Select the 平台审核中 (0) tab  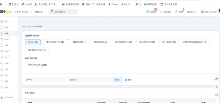pyautogui.click(x=169, y=42)
